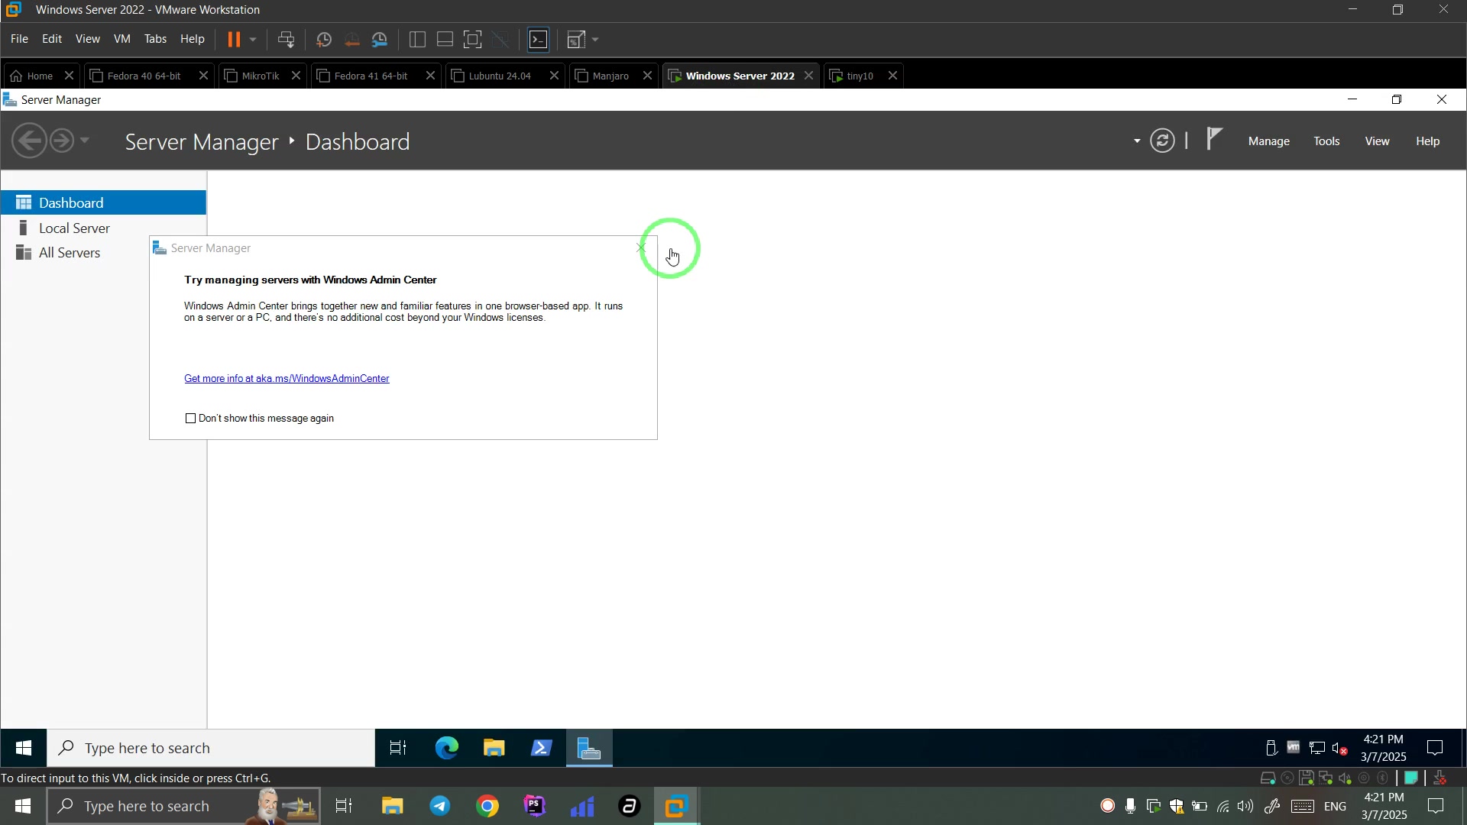Send Ctrl+Alt+Del to the VM
This screenshot has height=825, width=1467.
[x=287, y=40]
